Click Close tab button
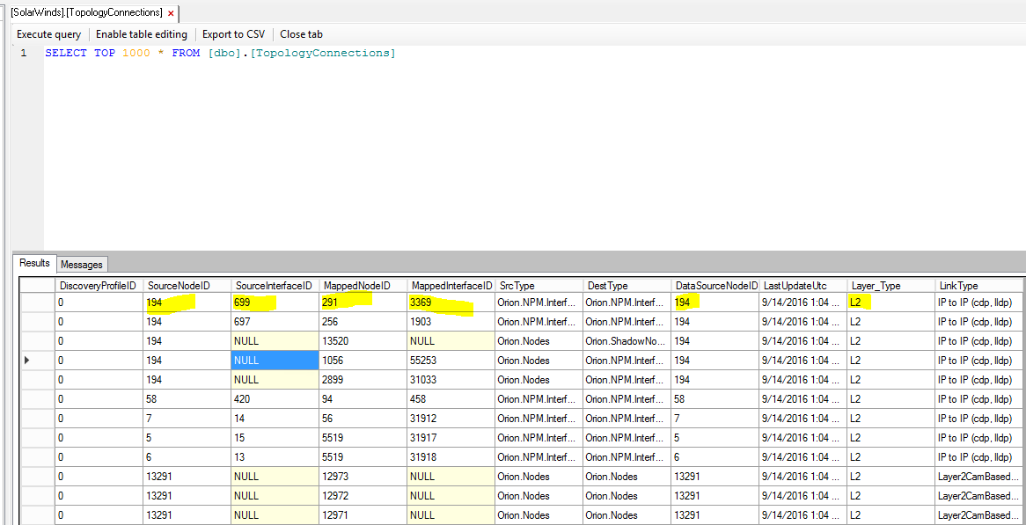1026x525 pixels. tap(302, 34)
